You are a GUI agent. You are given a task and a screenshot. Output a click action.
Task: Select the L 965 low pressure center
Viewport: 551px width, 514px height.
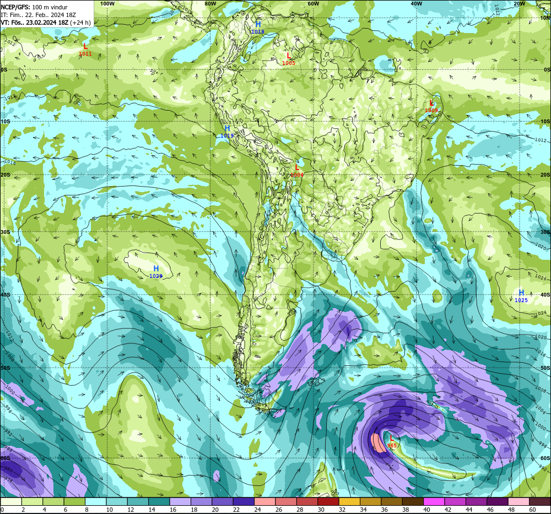point(391,441)
